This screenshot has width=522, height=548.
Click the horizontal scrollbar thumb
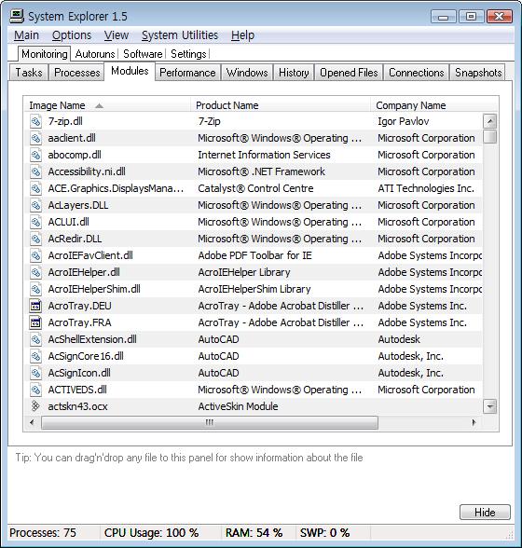click(210, 422)
